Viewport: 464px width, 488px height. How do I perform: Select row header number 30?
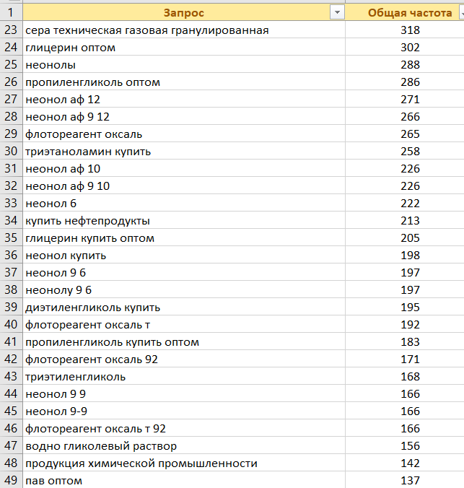11,152
